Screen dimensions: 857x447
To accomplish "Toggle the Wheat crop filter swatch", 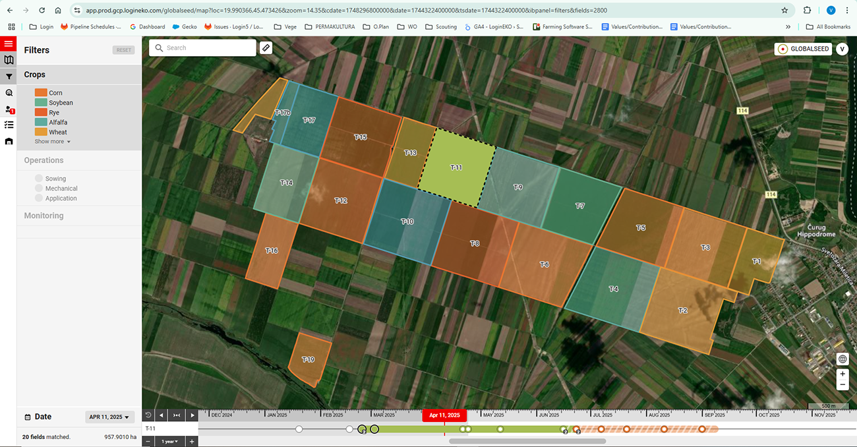I will [41, 133].
